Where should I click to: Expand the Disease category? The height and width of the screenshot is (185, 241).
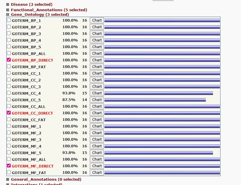[x=8, y=5]
